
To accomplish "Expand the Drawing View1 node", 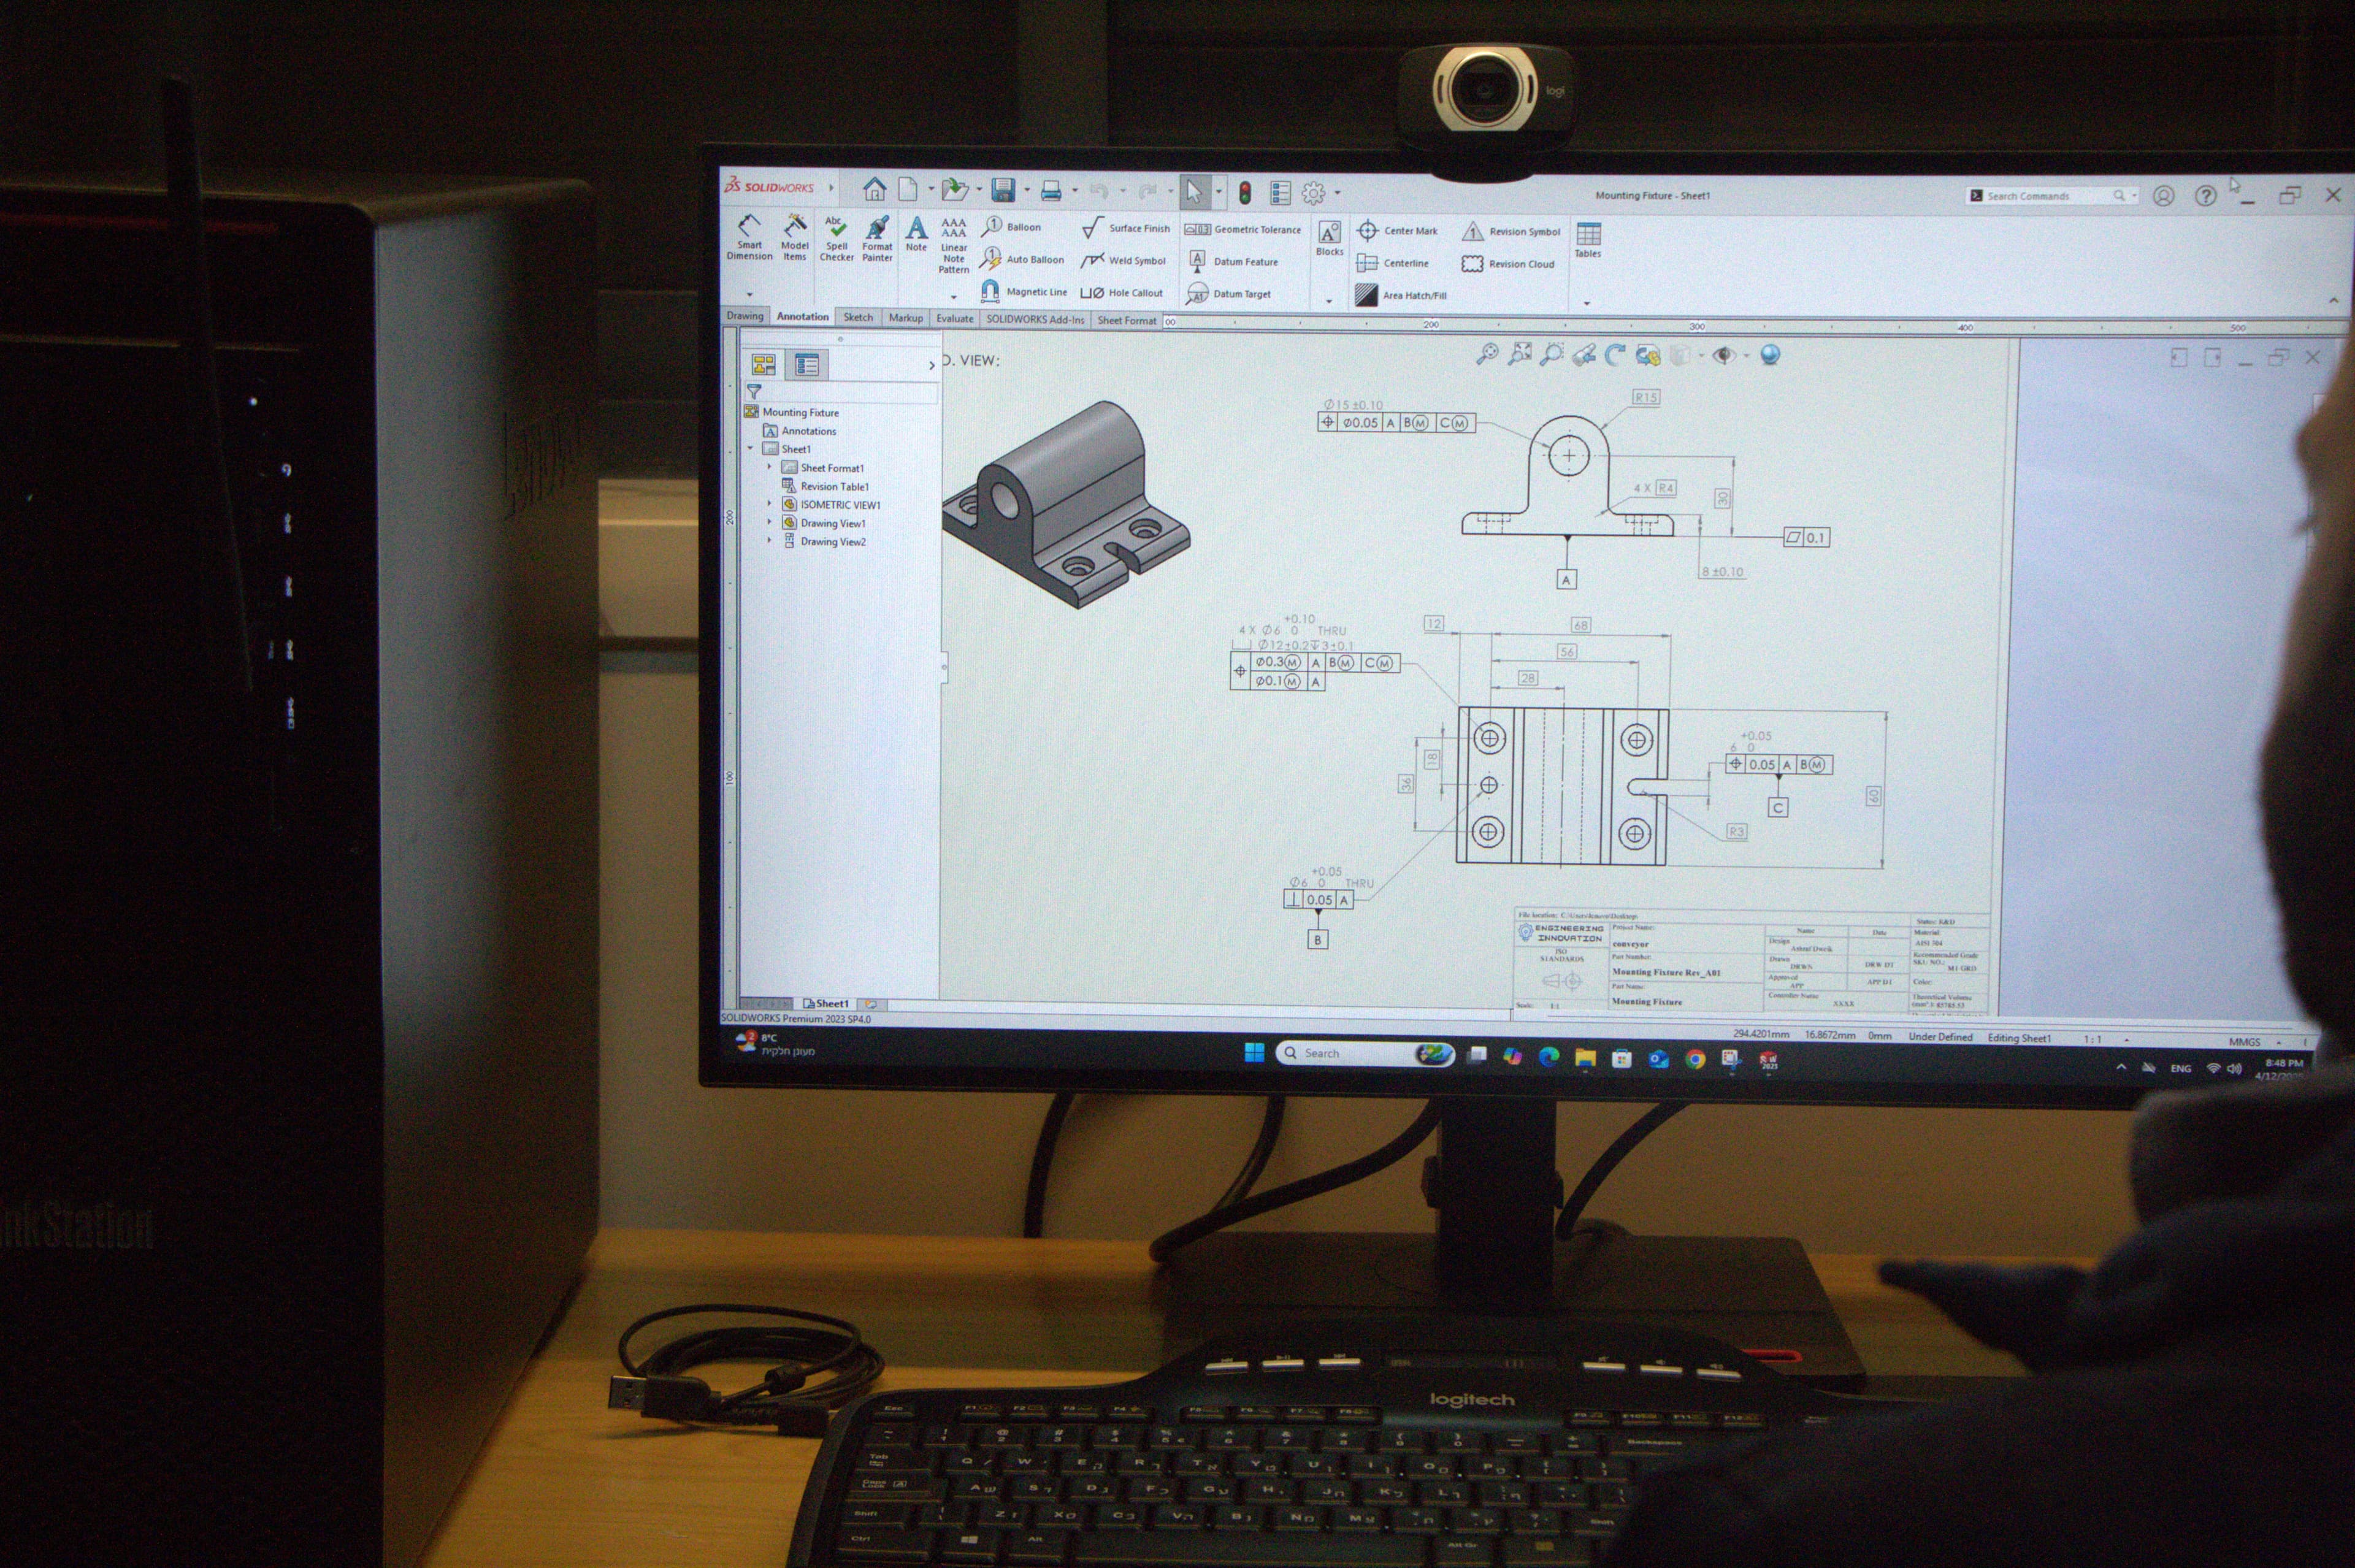I will (770, 522).
